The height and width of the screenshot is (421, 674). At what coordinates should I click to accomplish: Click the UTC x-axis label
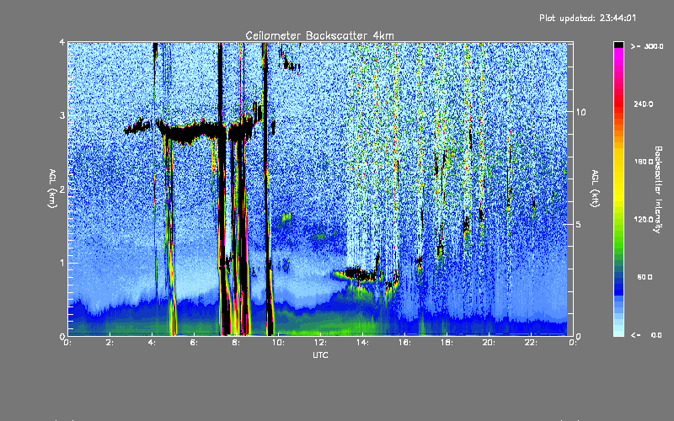pos(320,354)
